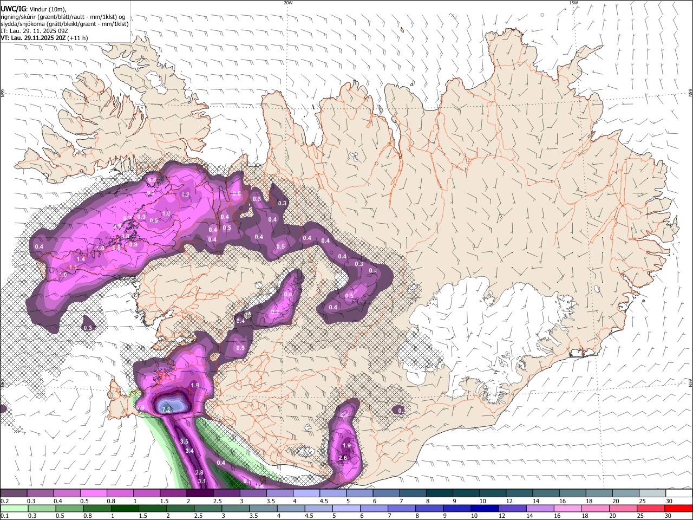The image size is (693, 520).
Task: Click the 1.2 value over Breiðafjörður band
Action: [x=185, y=194]
